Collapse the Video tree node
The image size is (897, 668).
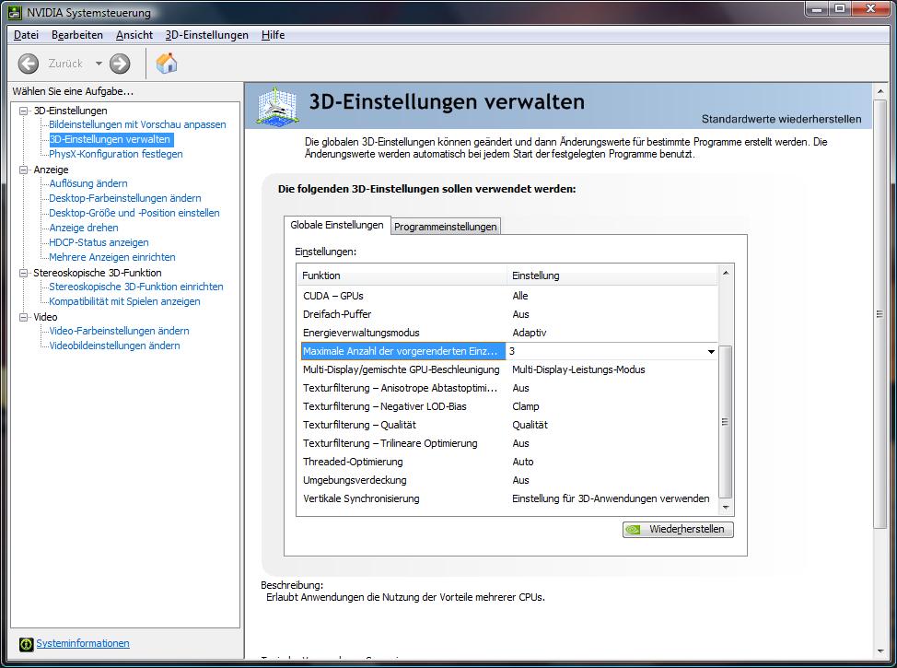pyautogui.click(x=23, y=317)
